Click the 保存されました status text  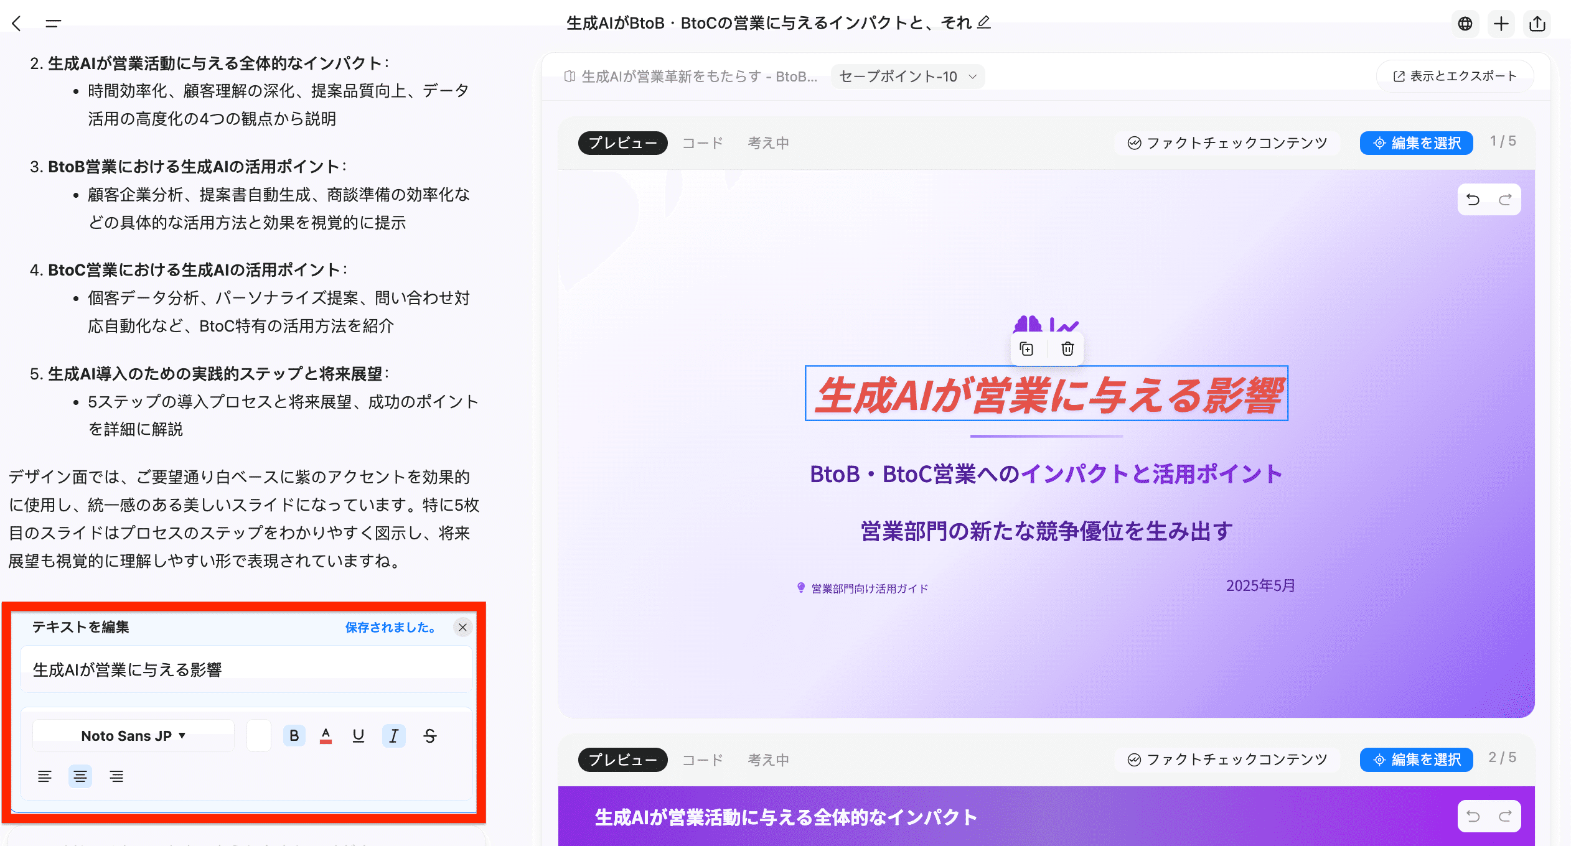click(x=390, y=627)
